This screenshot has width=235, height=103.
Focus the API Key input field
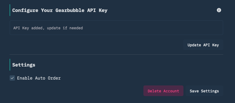[116, 28]
